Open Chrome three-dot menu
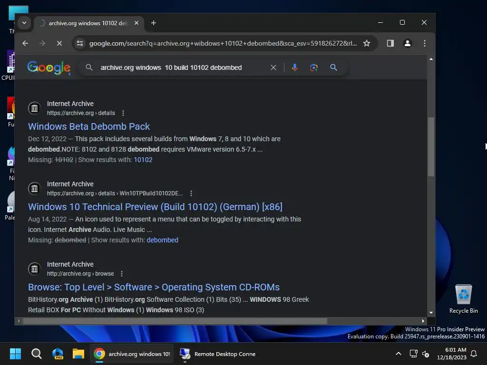Screen dimensions: 487x365 tap(425, 43)
